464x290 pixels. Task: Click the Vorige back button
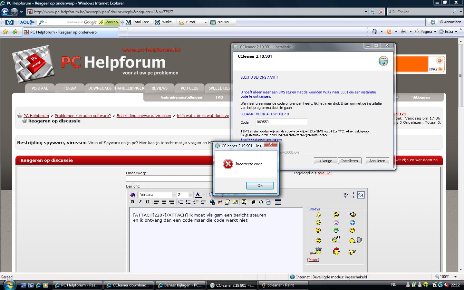tap(325, 161)
